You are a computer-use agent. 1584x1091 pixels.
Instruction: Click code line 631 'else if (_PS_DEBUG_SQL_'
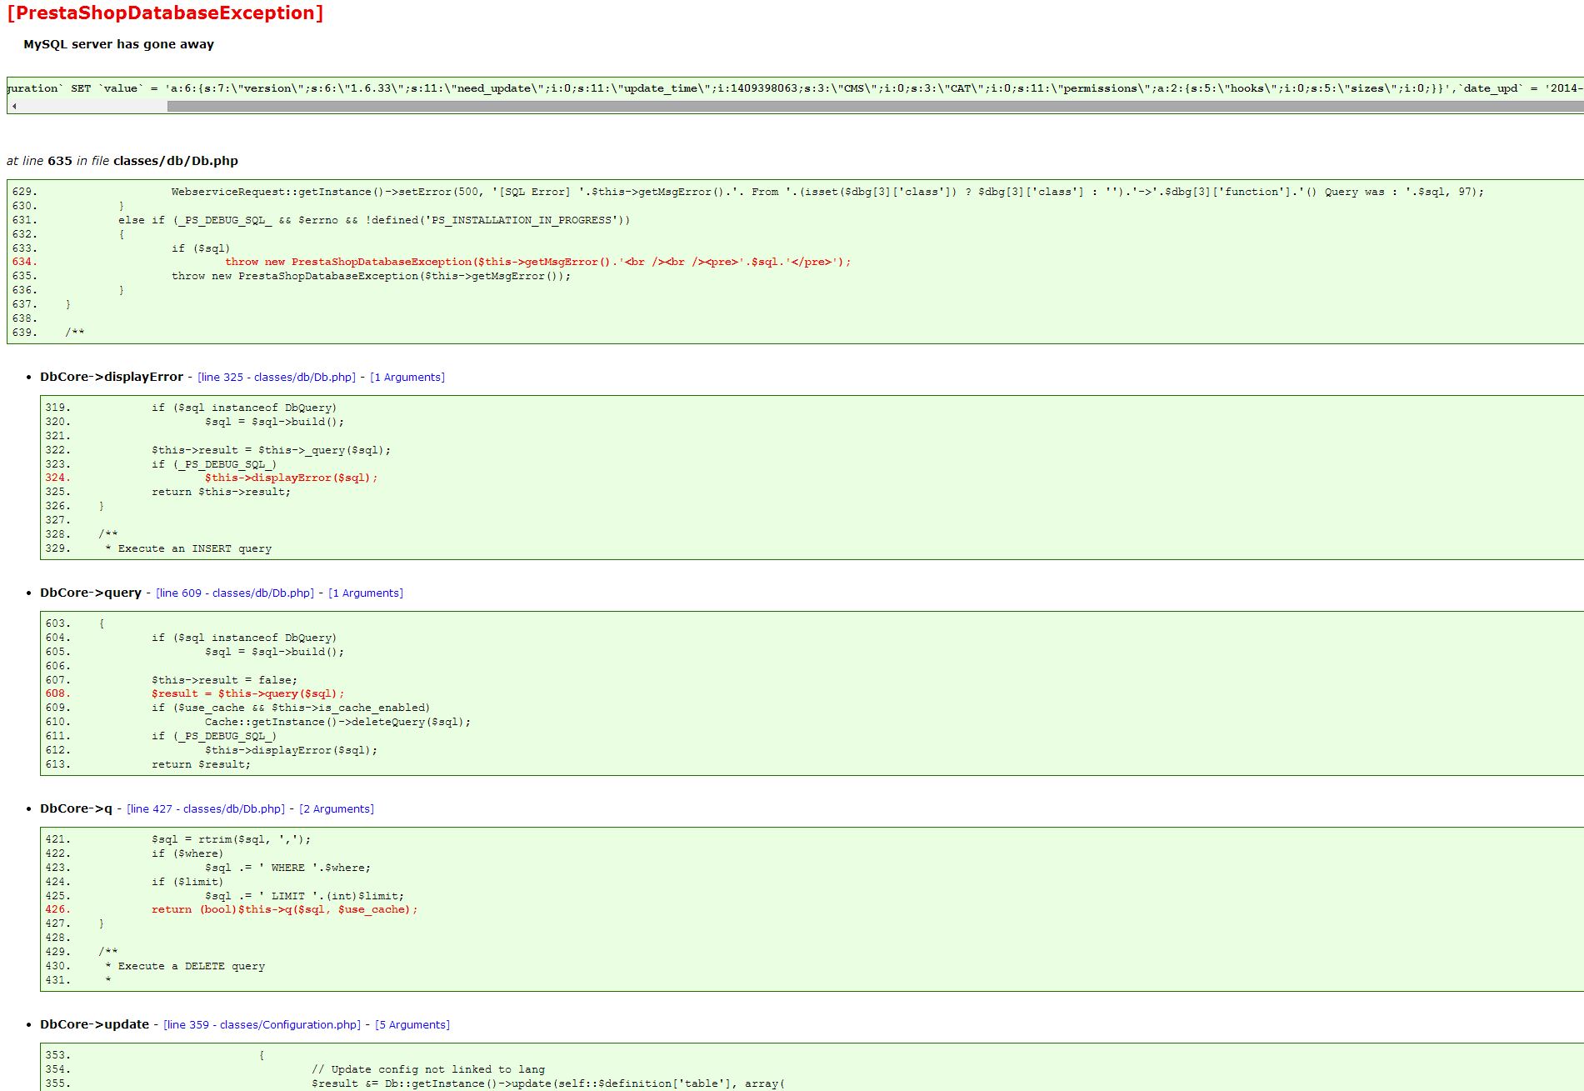[374, 220]
